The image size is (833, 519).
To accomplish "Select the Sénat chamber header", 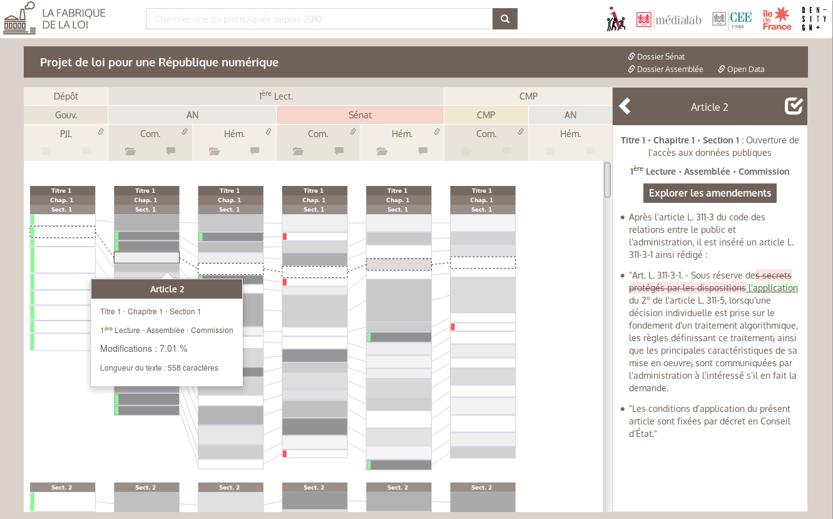I will pos(360,115).
